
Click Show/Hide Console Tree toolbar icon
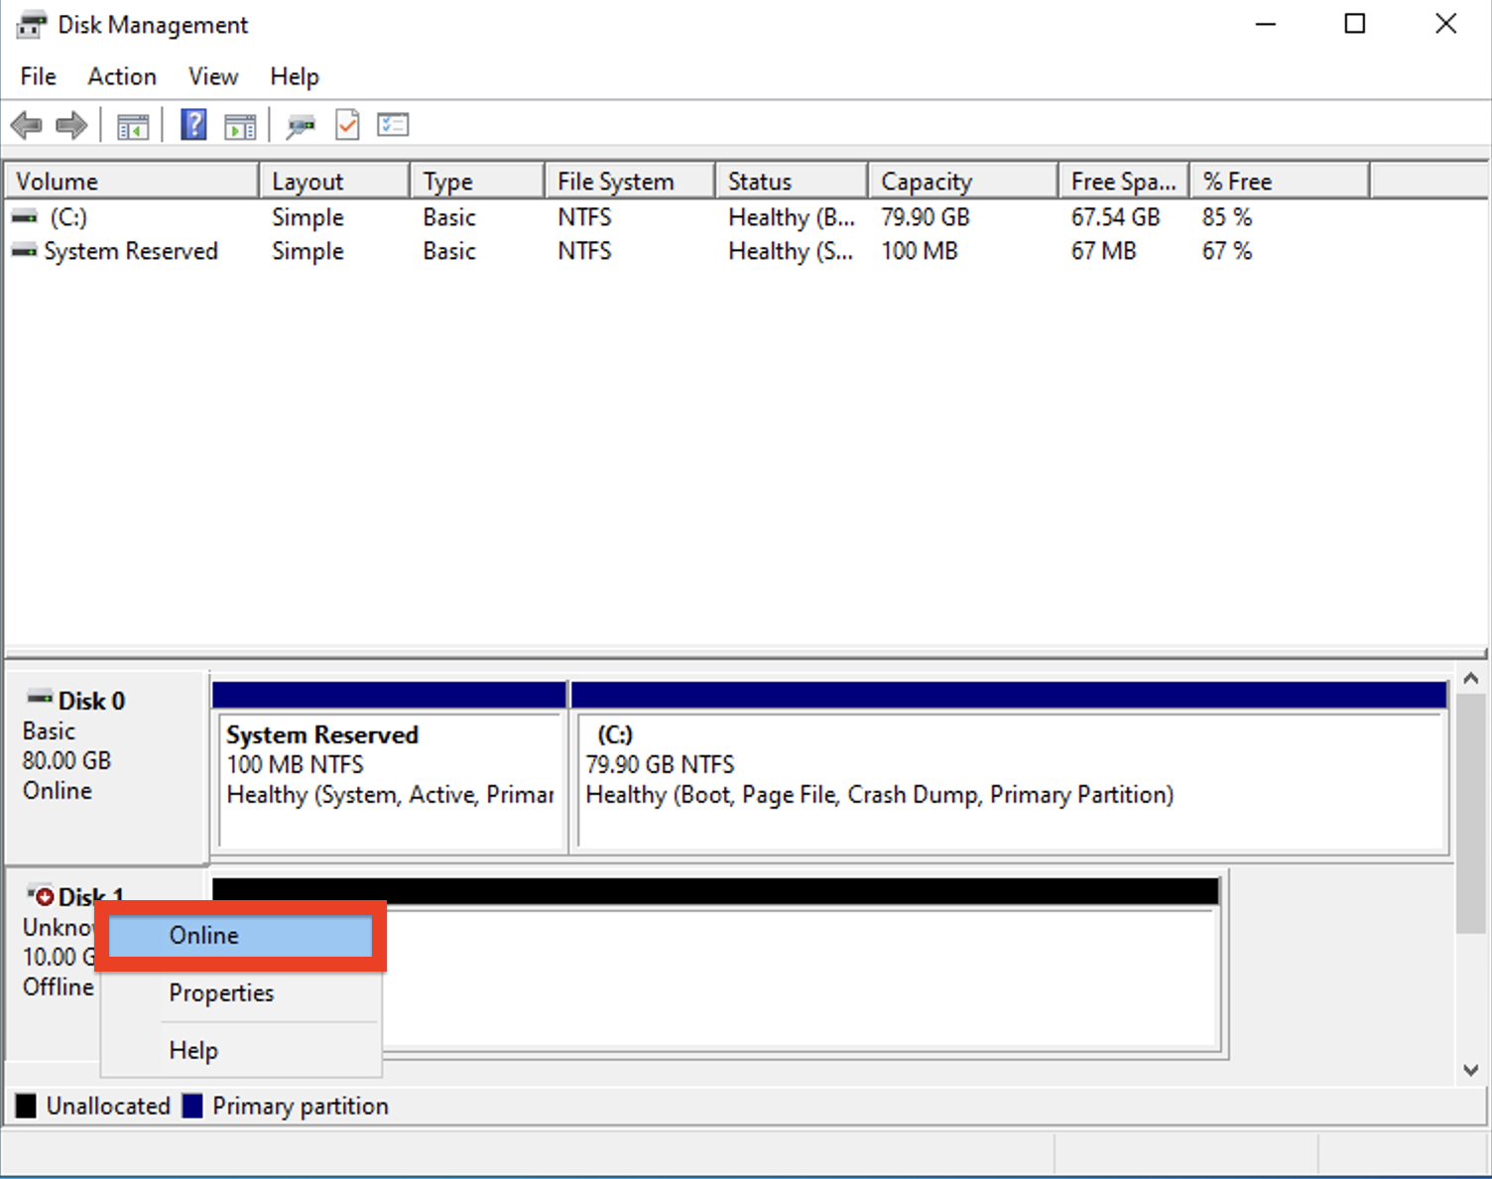pos(133,126)
